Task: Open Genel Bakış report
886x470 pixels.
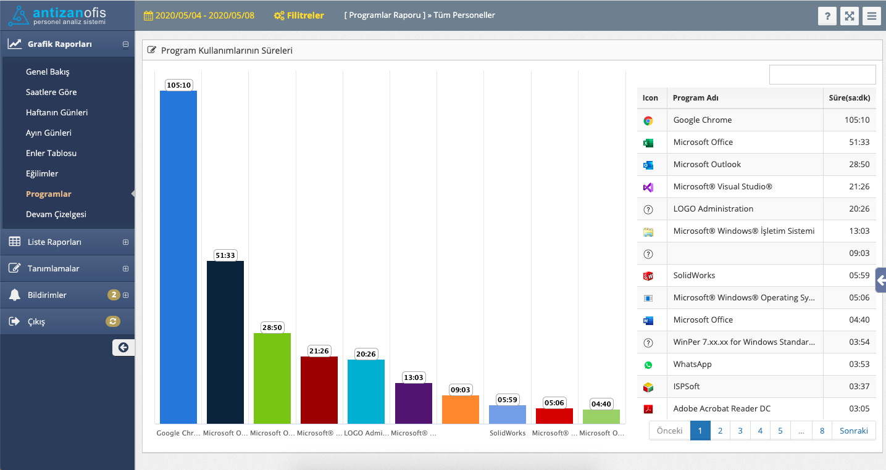Action: (x=48, y=72)
